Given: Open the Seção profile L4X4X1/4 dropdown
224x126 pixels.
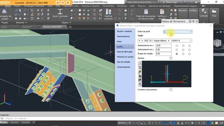Looking at the screenshot, I should coord(165,41).
